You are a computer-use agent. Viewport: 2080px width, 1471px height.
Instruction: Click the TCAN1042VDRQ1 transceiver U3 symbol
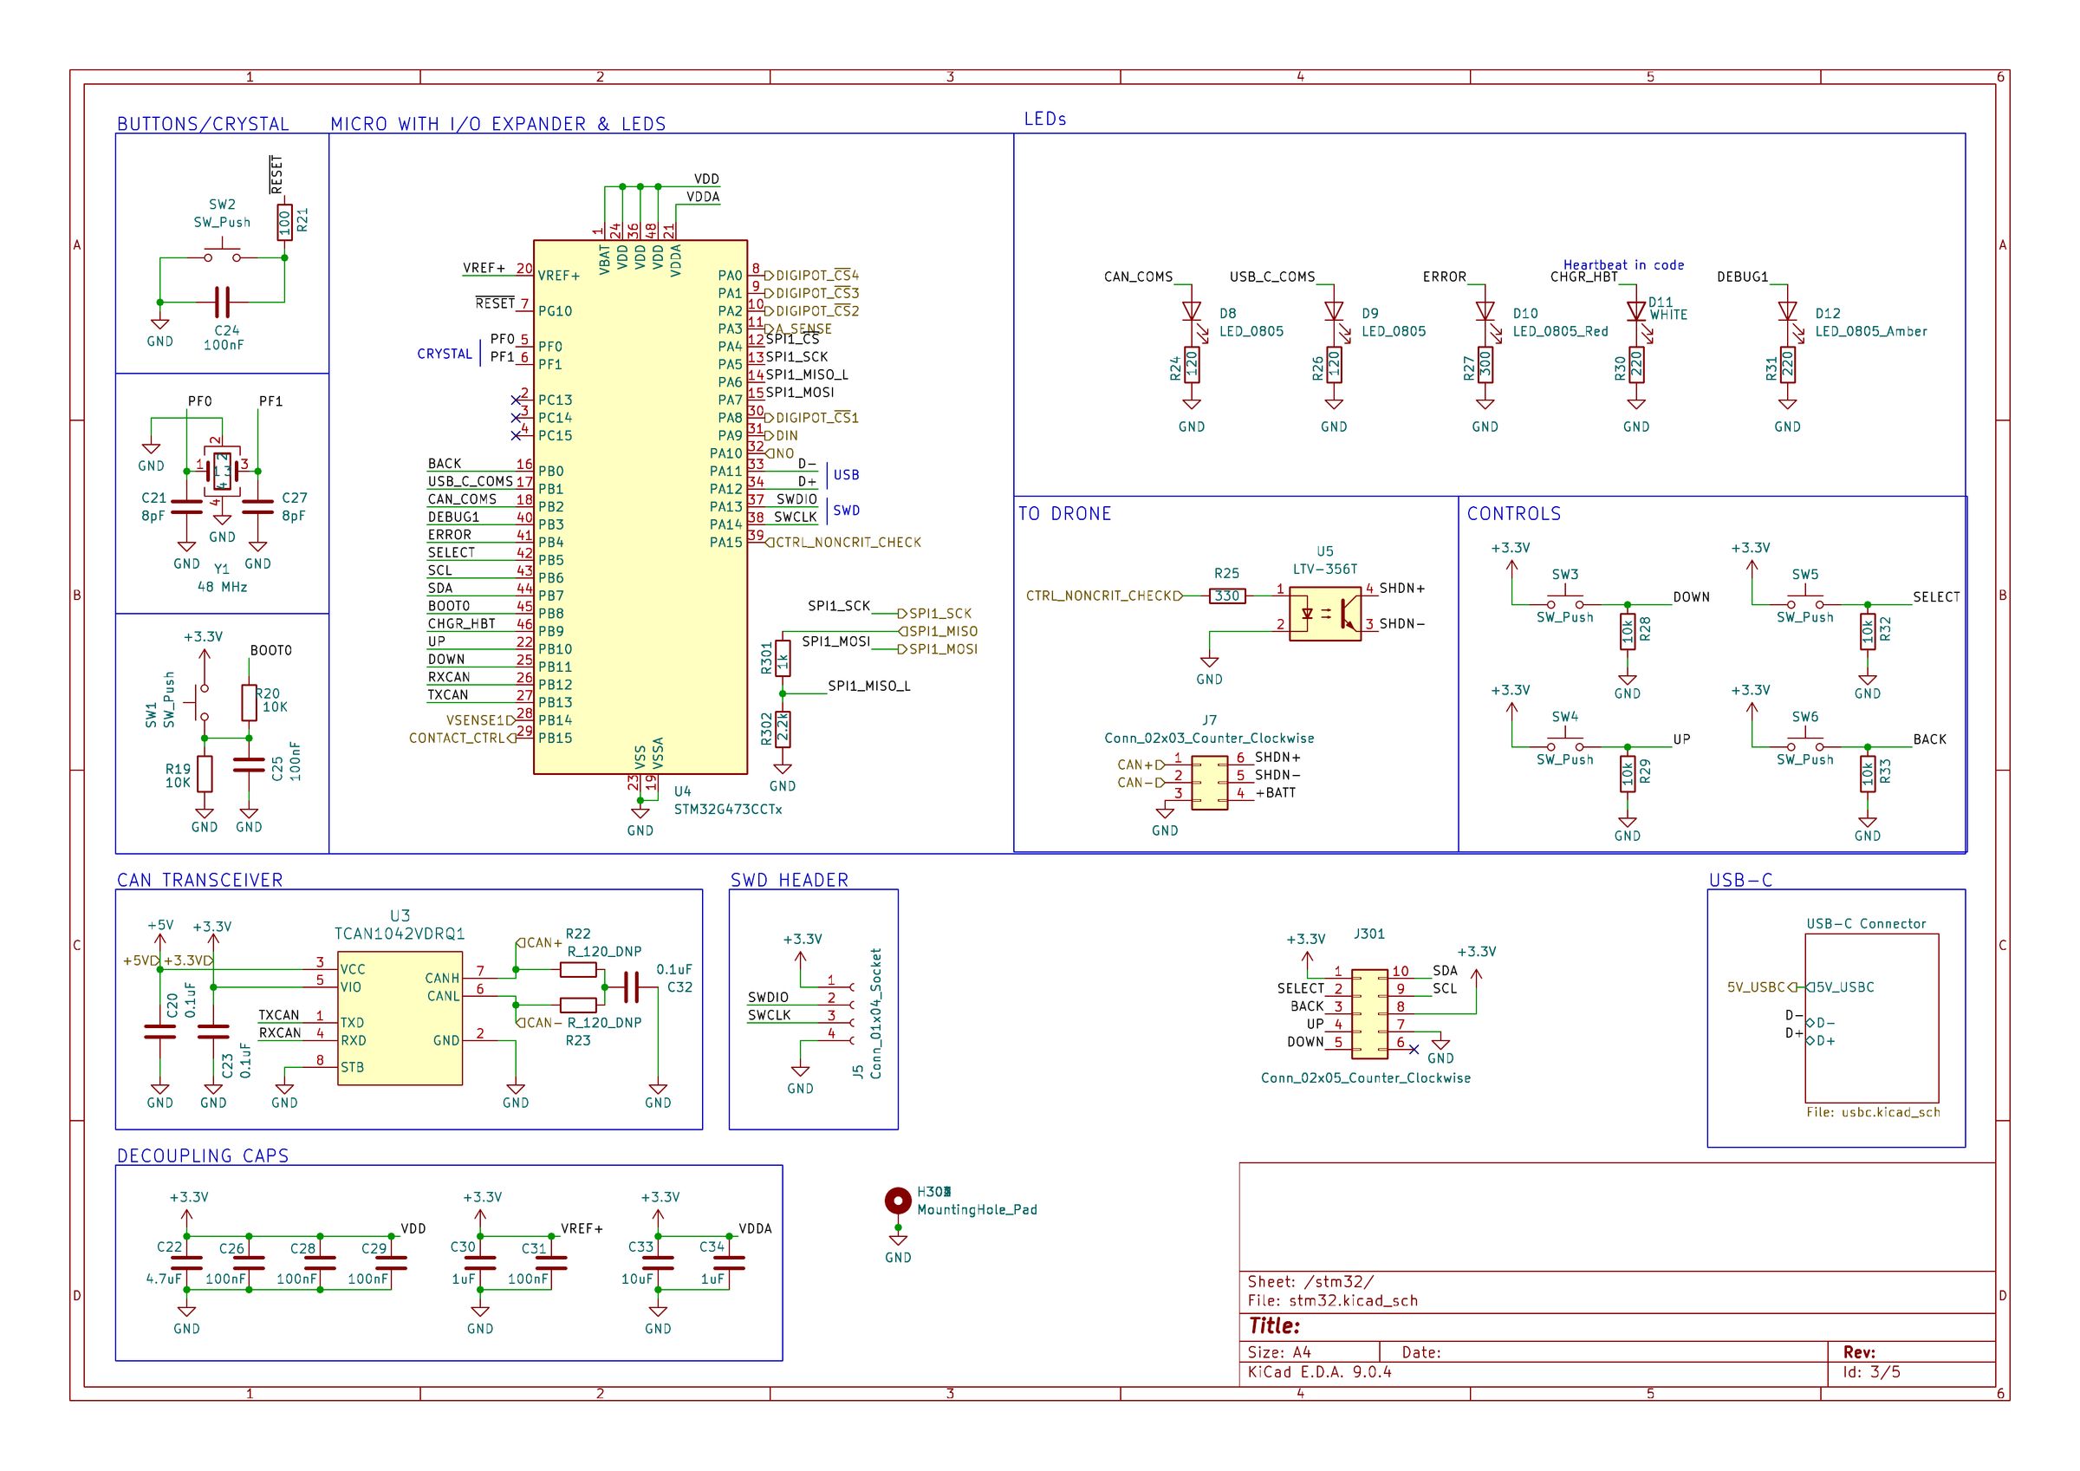(400, 1018)
